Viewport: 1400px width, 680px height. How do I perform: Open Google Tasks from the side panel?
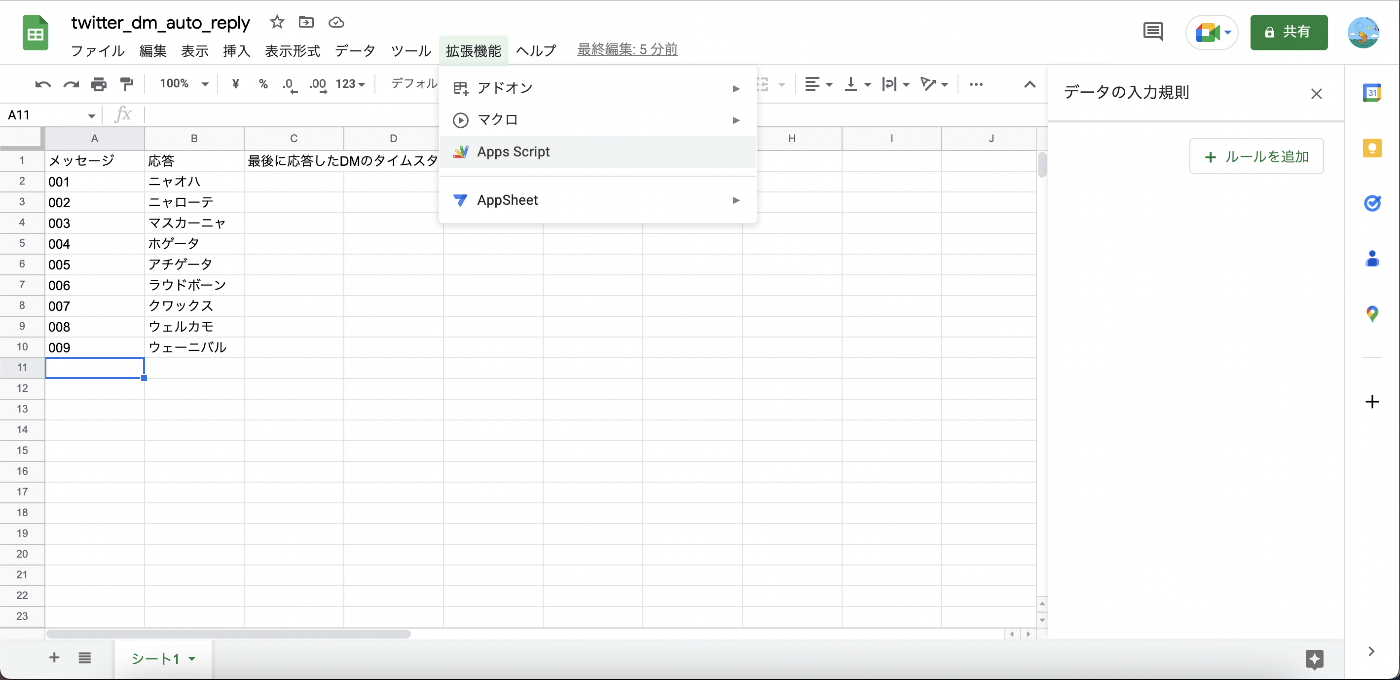1372,204
